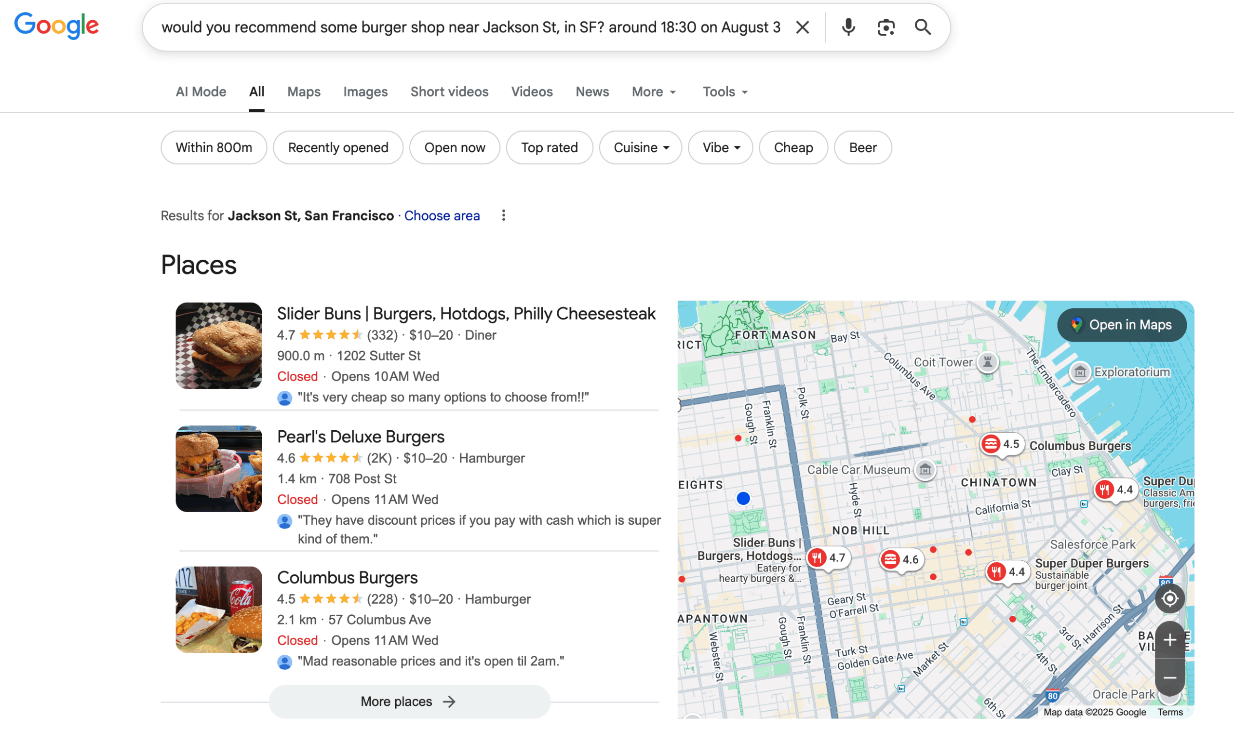Switch to the Videos tab

[x=532, y=92]
